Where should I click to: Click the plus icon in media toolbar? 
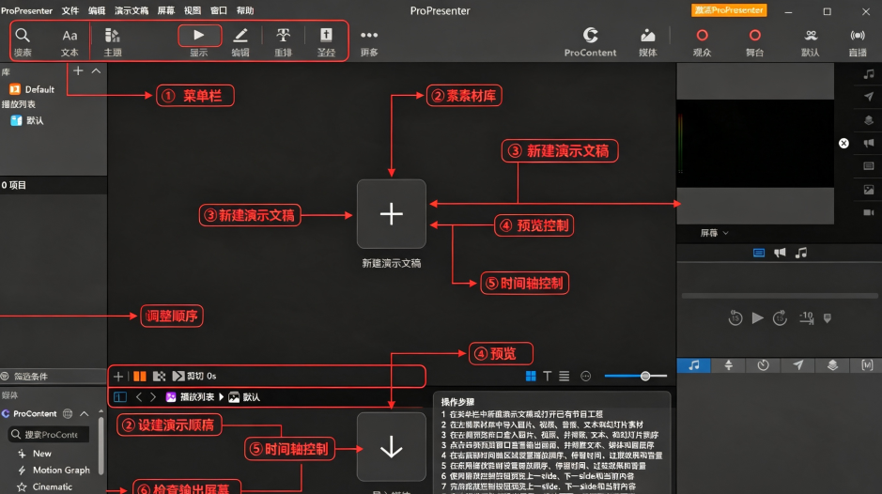[x=118, y=376]
